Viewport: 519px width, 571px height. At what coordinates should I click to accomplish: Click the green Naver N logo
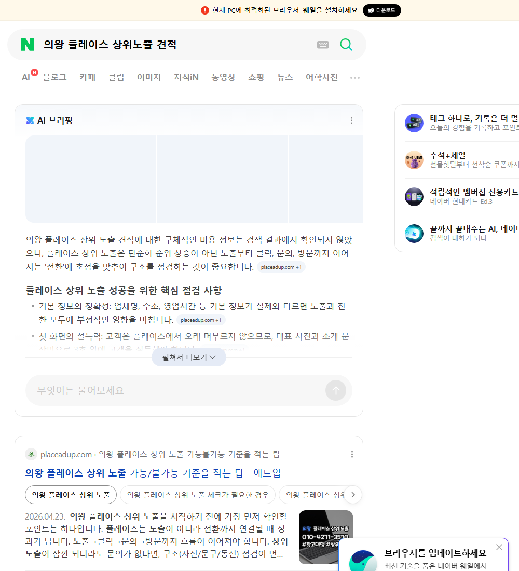[28, 45]
